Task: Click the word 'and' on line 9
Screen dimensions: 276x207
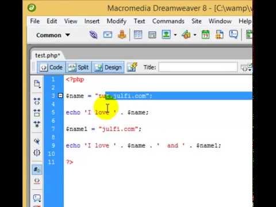Action: pyautogui.click(x=172, y=145)
